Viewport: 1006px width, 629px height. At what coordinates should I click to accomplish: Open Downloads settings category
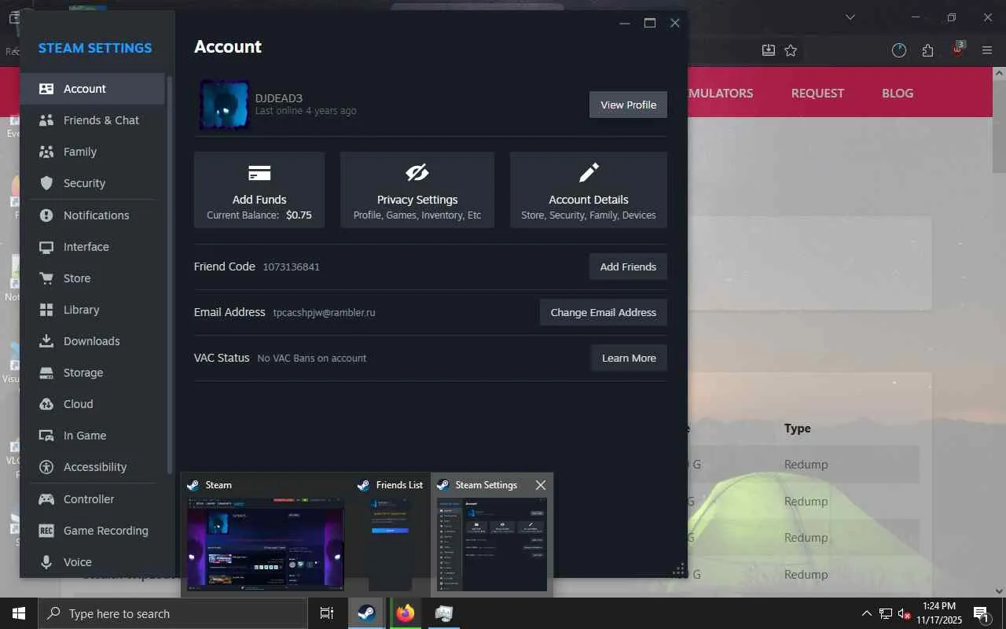(x=93, y=341)
